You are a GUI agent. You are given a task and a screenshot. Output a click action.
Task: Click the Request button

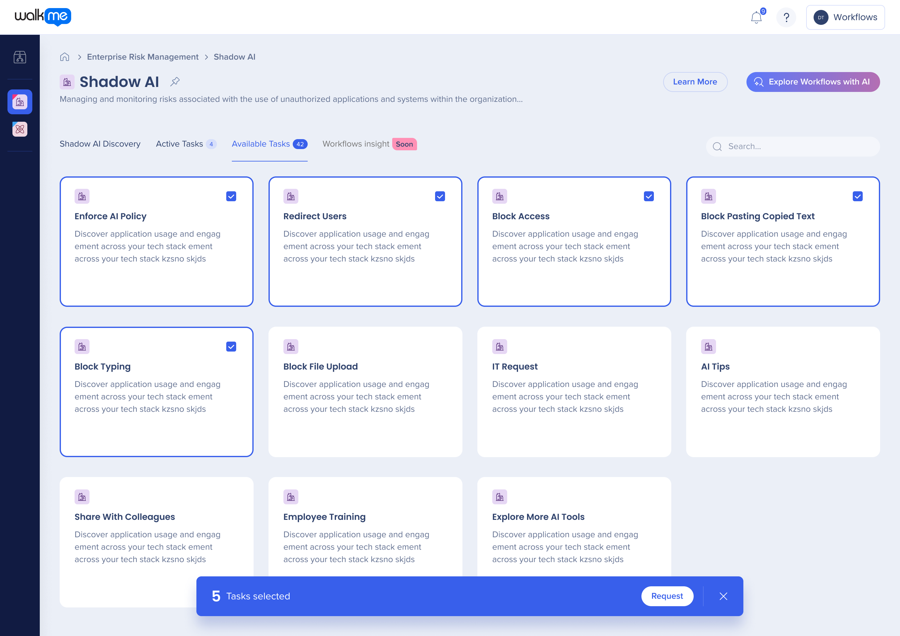click(x=667, y=596)
